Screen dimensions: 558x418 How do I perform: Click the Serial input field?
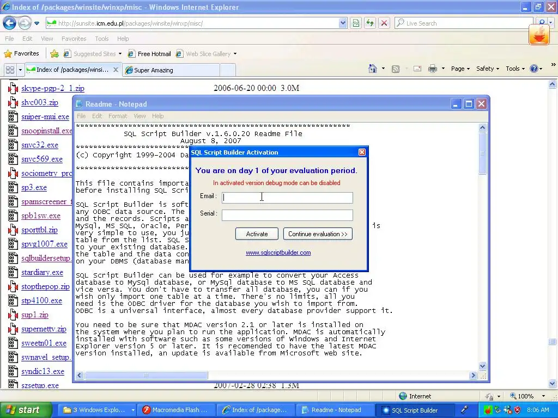point(287,215)
